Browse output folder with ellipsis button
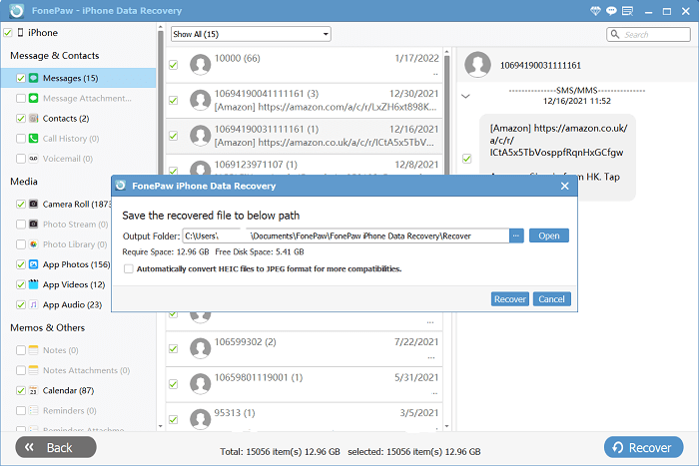 coord(516,235)
